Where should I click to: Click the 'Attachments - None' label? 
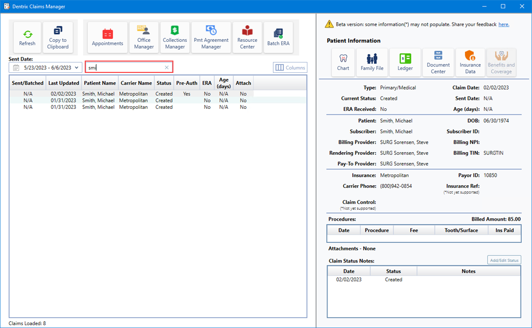352,248
